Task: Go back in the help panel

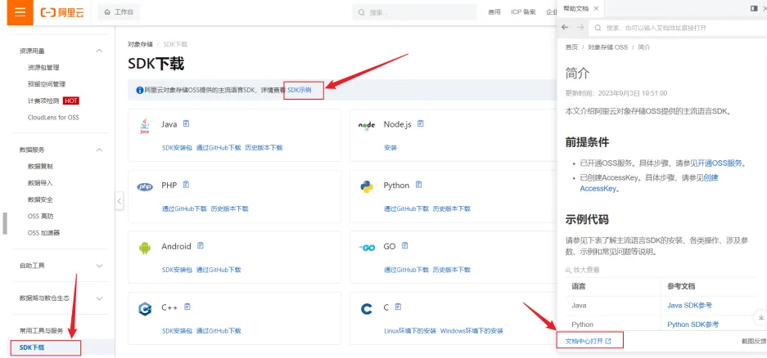Action: (565, 27)
